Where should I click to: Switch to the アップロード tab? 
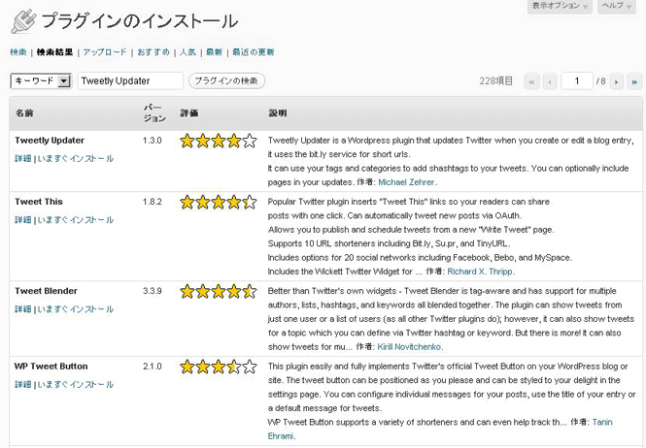click(x=105, y=52)
